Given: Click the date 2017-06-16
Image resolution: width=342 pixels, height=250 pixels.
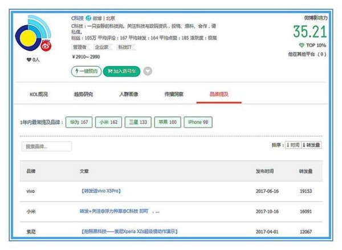Looking at the screenshot, I should pyautogui.click(x=267, y=191).
